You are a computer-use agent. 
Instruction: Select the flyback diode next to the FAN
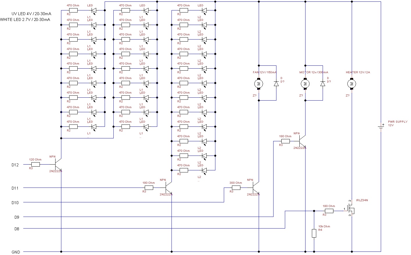tap(276, 84)
